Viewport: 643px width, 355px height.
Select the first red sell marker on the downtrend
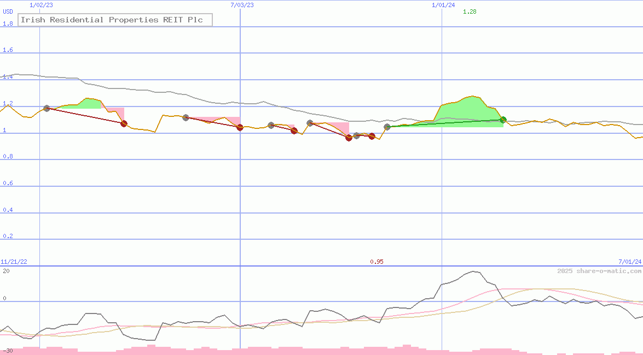coord(124,123)
